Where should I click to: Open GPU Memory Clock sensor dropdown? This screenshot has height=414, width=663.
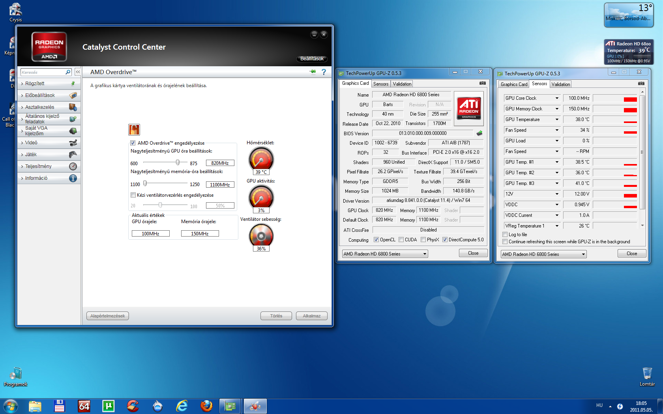point(557,109)
